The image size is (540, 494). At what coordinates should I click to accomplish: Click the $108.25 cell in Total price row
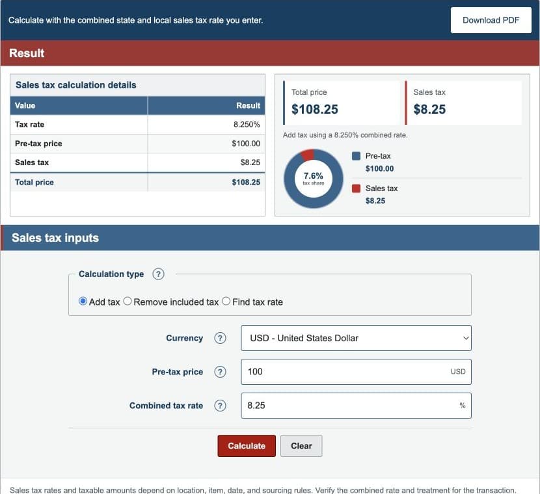click(x=206, y=183)
